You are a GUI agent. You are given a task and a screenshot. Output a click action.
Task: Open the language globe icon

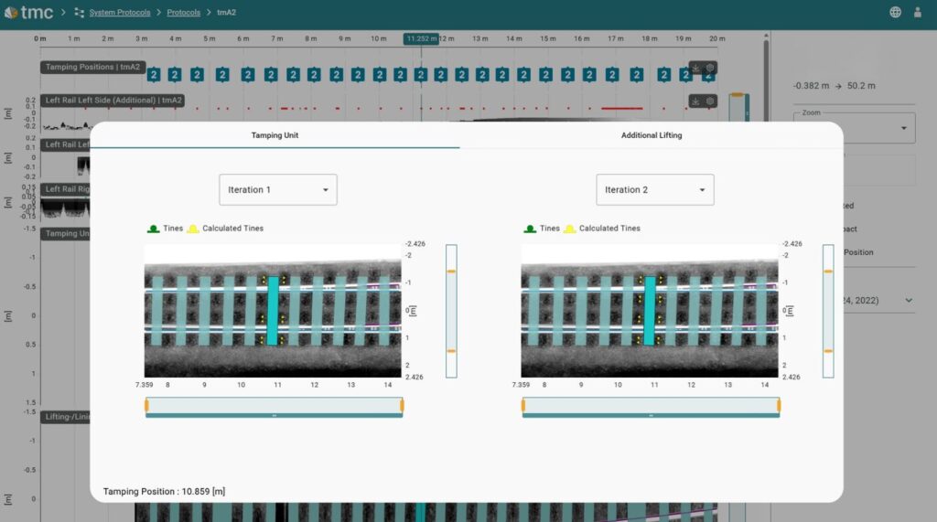point(895,13)
